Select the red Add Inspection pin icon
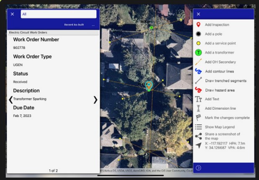259x180 pixels. pos(198,25)
